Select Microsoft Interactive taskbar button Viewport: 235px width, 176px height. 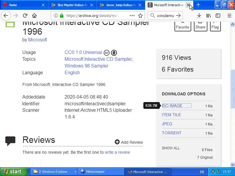pyautogui.click(x=148, y=172)
